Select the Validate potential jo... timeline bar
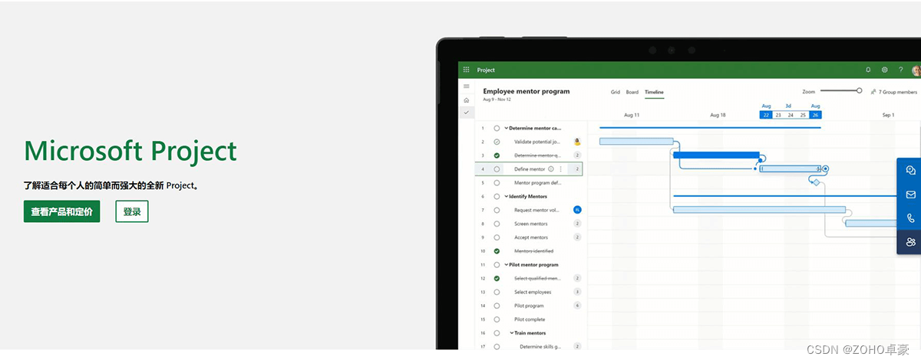Viewport: 921px width, 363px height. coord(636,141)
